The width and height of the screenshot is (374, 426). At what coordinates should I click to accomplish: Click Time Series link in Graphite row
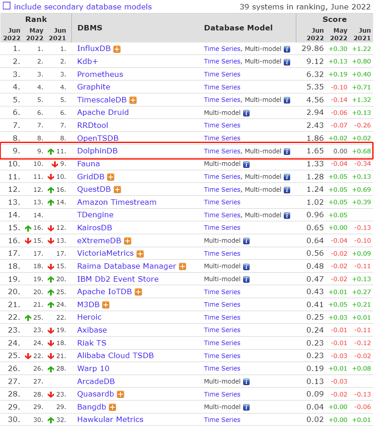click(x=222, y=87)
